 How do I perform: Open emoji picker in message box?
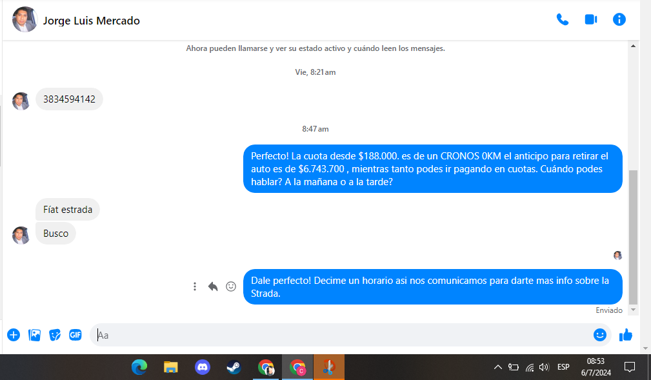[599, 335]
